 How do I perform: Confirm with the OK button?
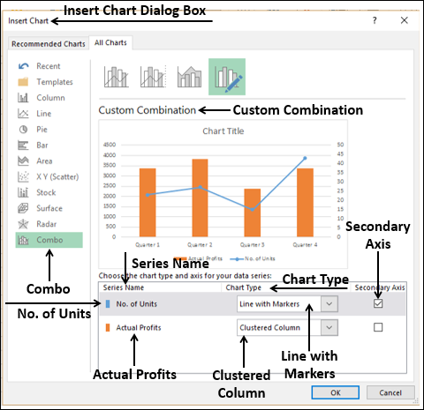(336, 392)
